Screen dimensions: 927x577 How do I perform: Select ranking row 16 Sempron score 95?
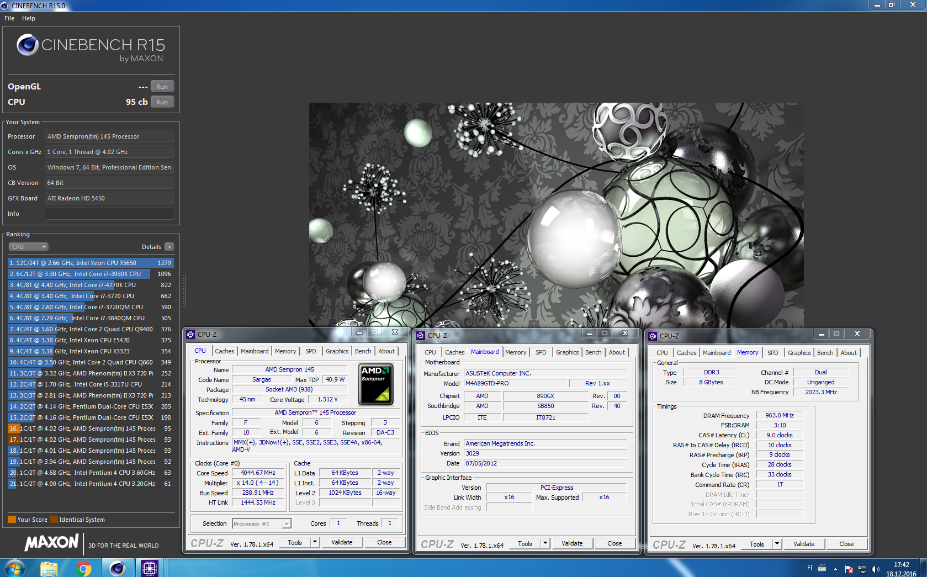click(91, 428)
